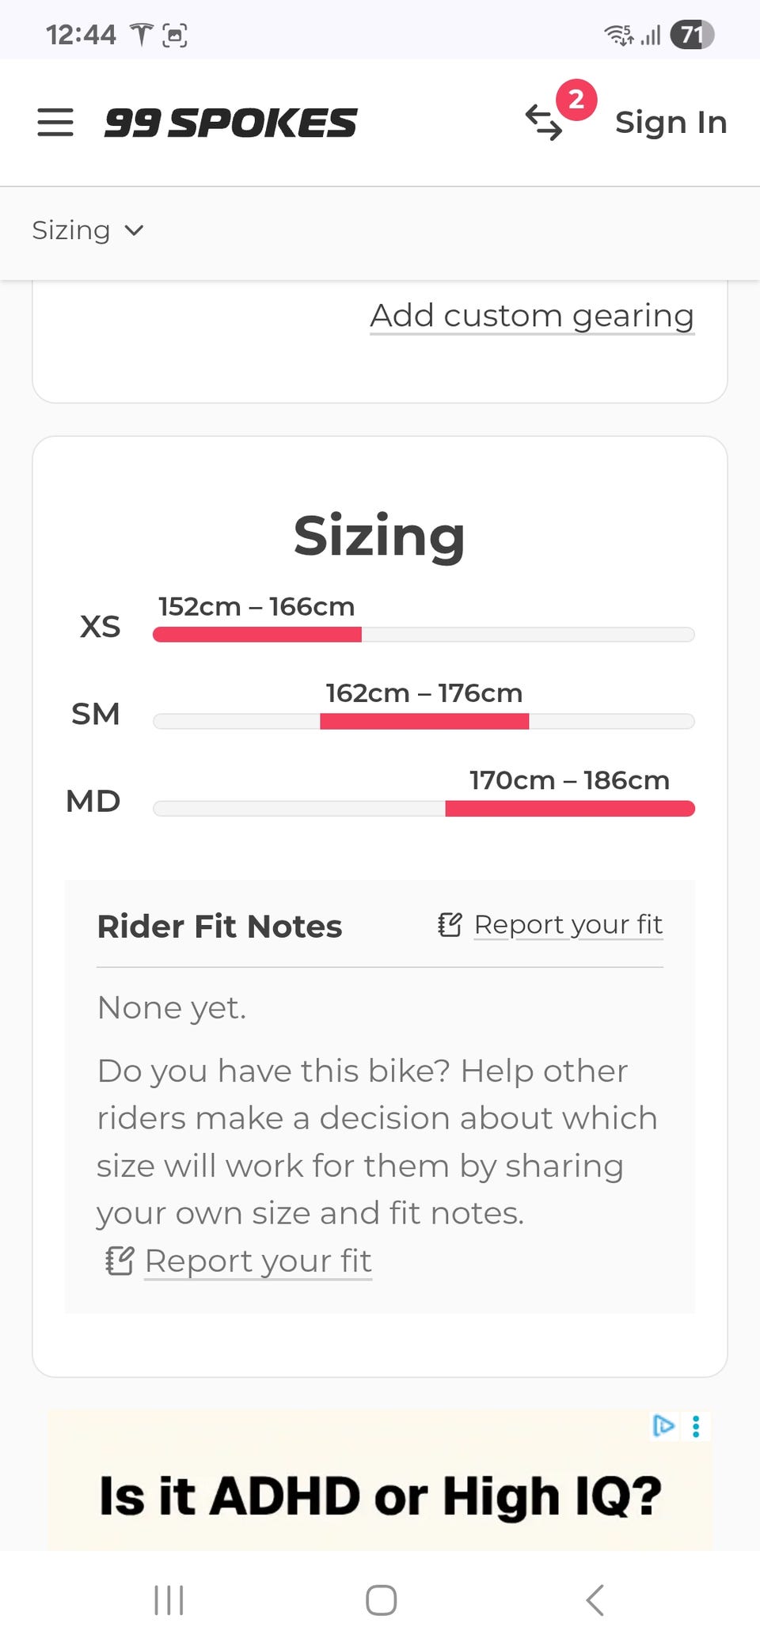Tap the red compare count badge
This screenshot has width=760, height=1646.
(576, 100)
